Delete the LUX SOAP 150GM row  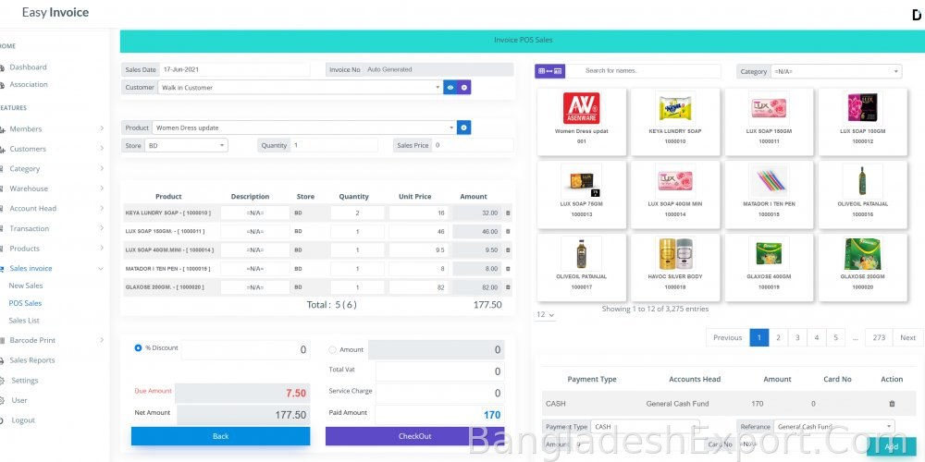tap(508, 232)
